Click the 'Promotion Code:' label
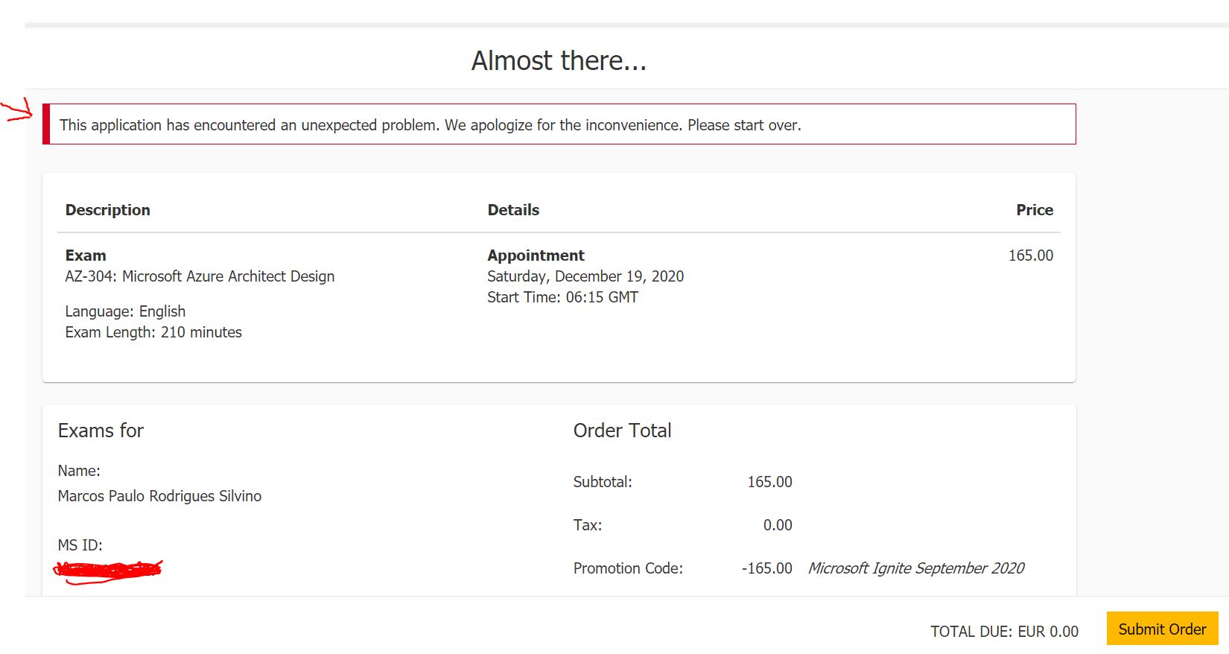 [628, 568]
